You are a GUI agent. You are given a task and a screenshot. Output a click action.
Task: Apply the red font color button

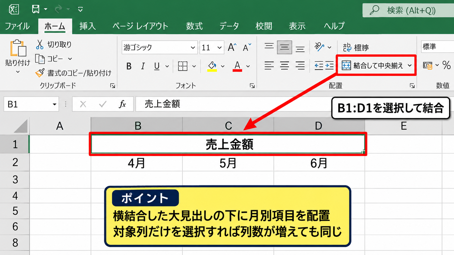click(237, 66)
